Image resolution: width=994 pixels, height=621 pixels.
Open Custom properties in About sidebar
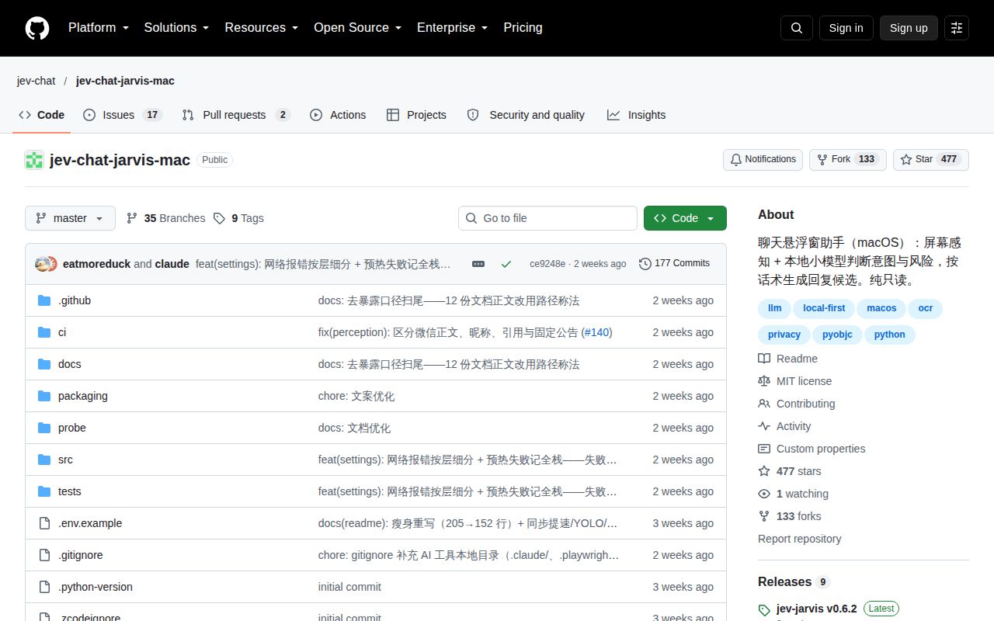(812, 449)
